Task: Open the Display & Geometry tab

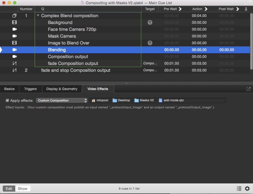Action: coord(62,89)
